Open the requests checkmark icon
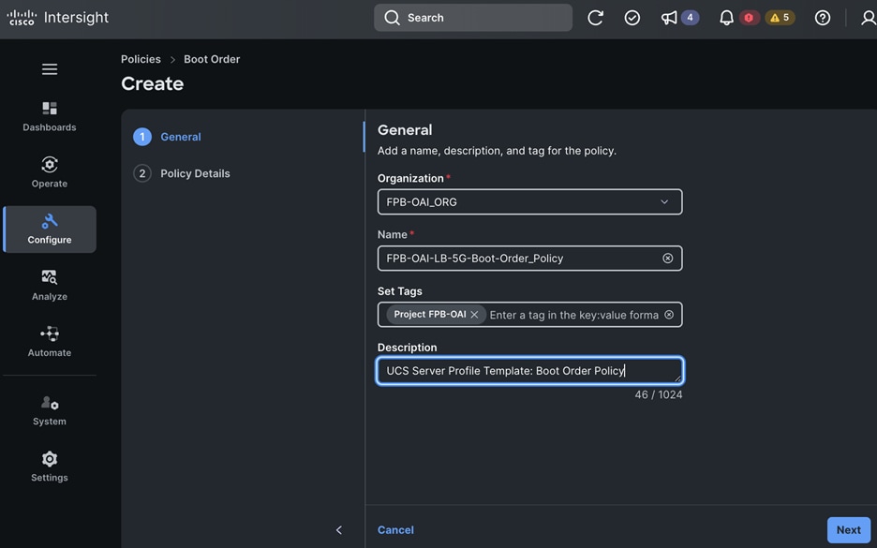Image resolution: width=877 pixels, height=548 pixels. (x=632, y=18)
